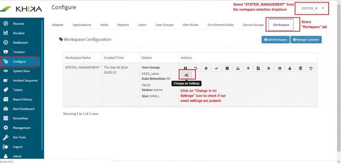The image size is (341, 164).
Task: Open Alert Dashboard from the sidebar
Action: pyautogui.click(x=23, y=109)
